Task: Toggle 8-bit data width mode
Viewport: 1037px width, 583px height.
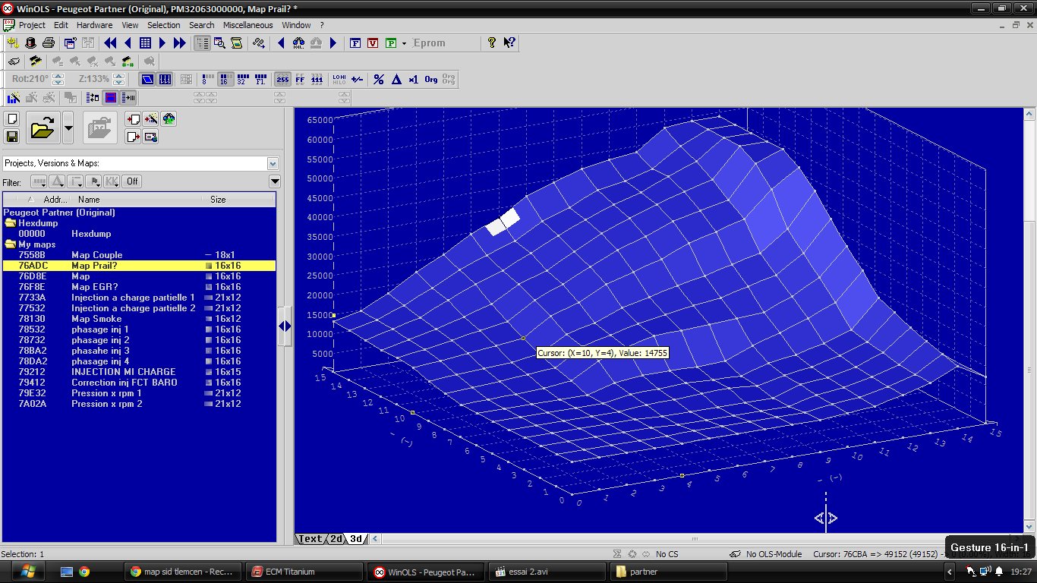Action: point(208,80)
